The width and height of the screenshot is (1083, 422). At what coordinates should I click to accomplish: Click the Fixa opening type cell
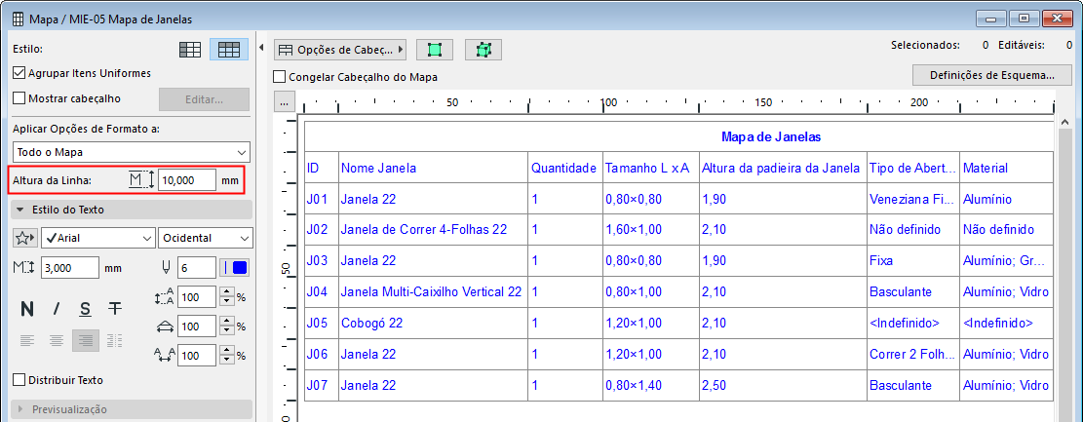913,261
